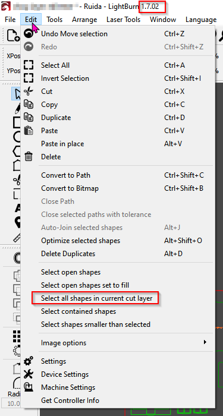Click the New file toolbar icon
Viewport: 223px width, 416px height.
tap(12, 35)
